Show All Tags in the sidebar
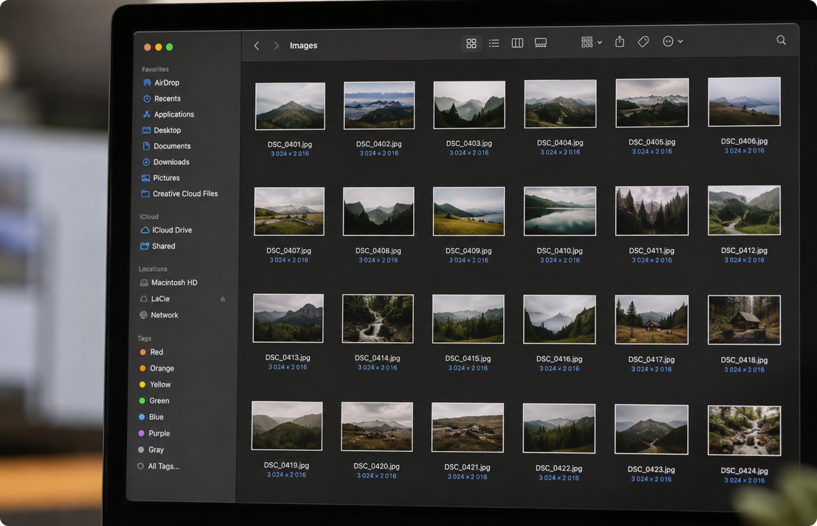 tap(158, 466)
